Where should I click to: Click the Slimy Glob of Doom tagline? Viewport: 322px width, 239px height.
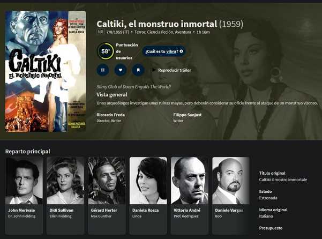tap(134, 87)
